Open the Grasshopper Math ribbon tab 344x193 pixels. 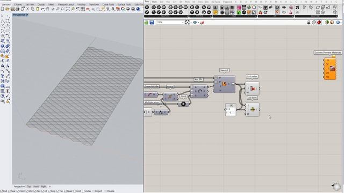pyautogui.click(x=154, y=2)
